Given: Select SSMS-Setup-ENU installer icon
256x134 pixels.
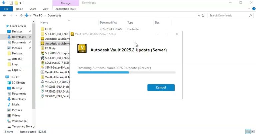Looking at the screenshot, I should (x=42, y=67).
